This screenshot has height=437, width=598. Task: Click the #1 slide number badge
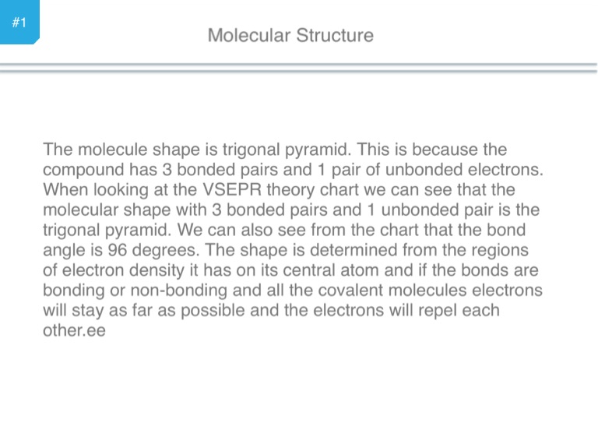19,22
